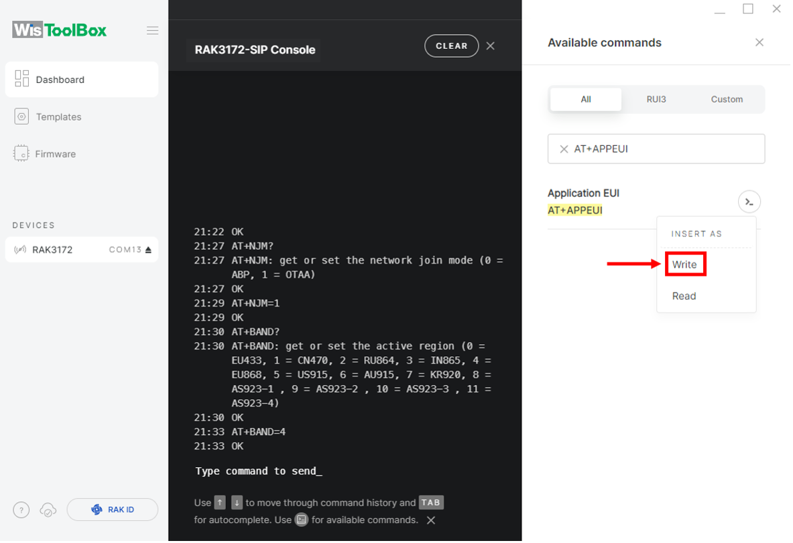The height and width of the screenshot is (543, 793).
Task: Sign in with the RAK ID button
Action: tap(112, 510)
